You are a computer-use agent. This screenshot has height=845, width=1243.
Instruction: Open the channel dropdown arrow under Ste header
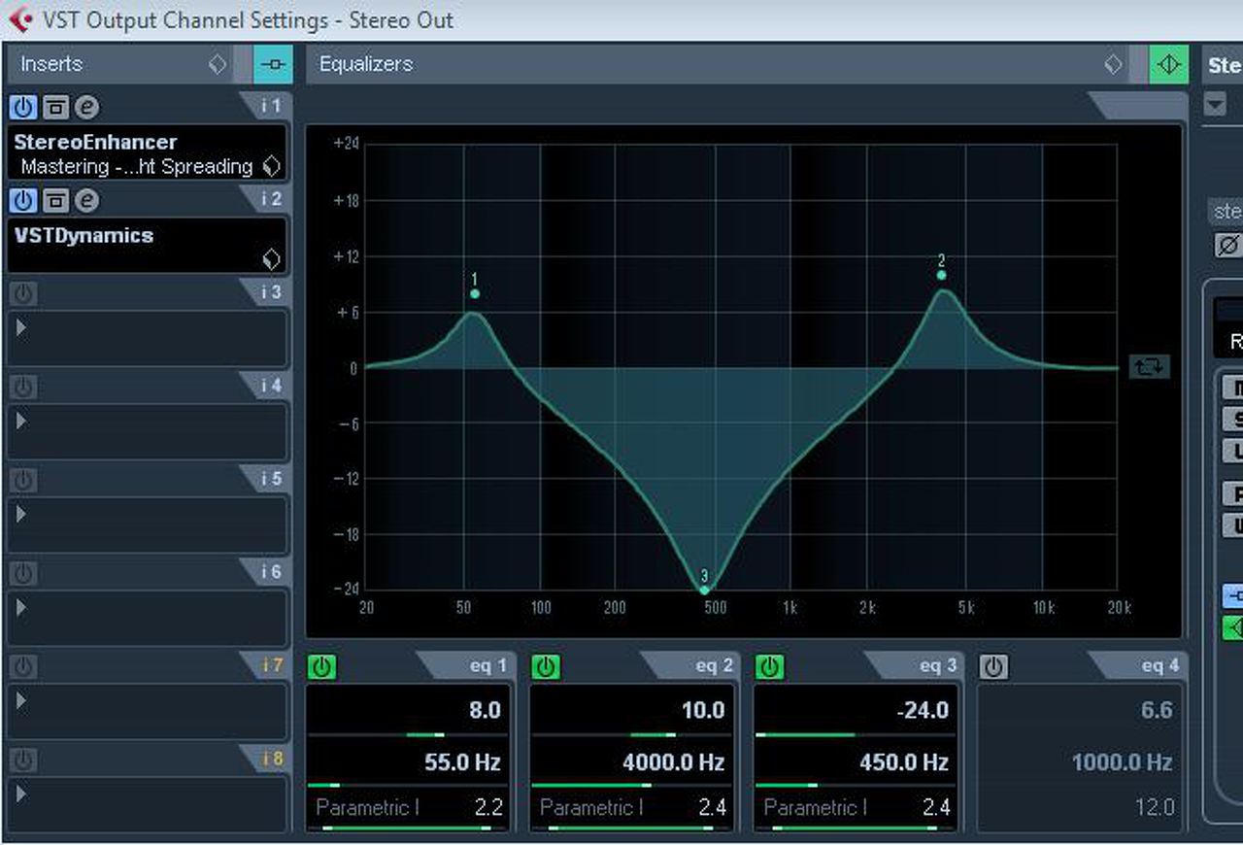(1215, 104)
